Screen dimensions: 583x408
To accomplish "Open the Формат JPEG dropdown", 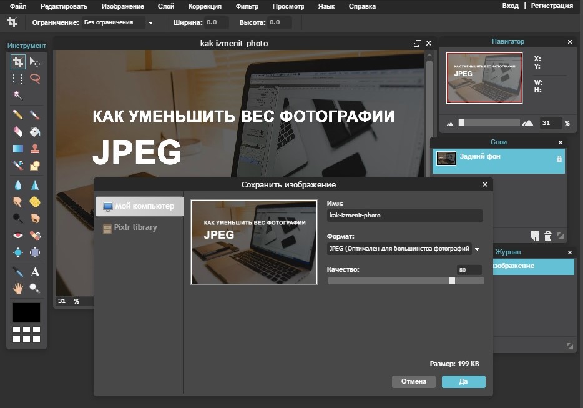I will [478, 249].
